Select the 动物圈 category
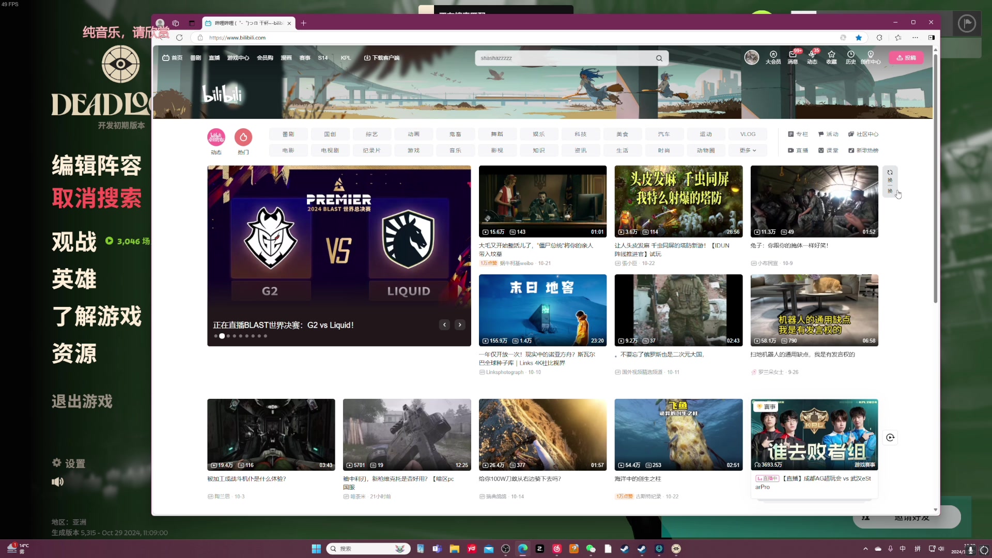Viewport: 992px width, 558px height. (706, 150)
